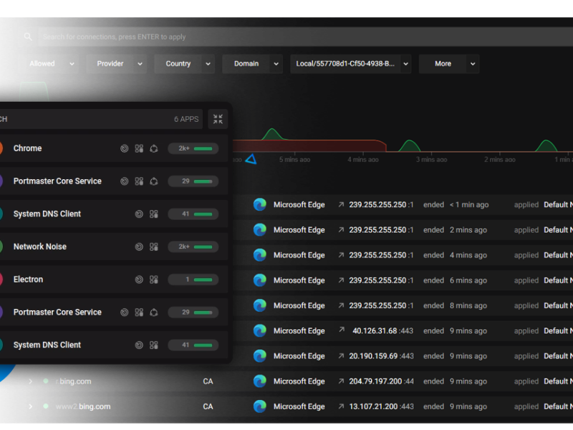Click the orange app icon left of Chrome
573x430 pixels.
pyautogui.click(x=1, y=148)
